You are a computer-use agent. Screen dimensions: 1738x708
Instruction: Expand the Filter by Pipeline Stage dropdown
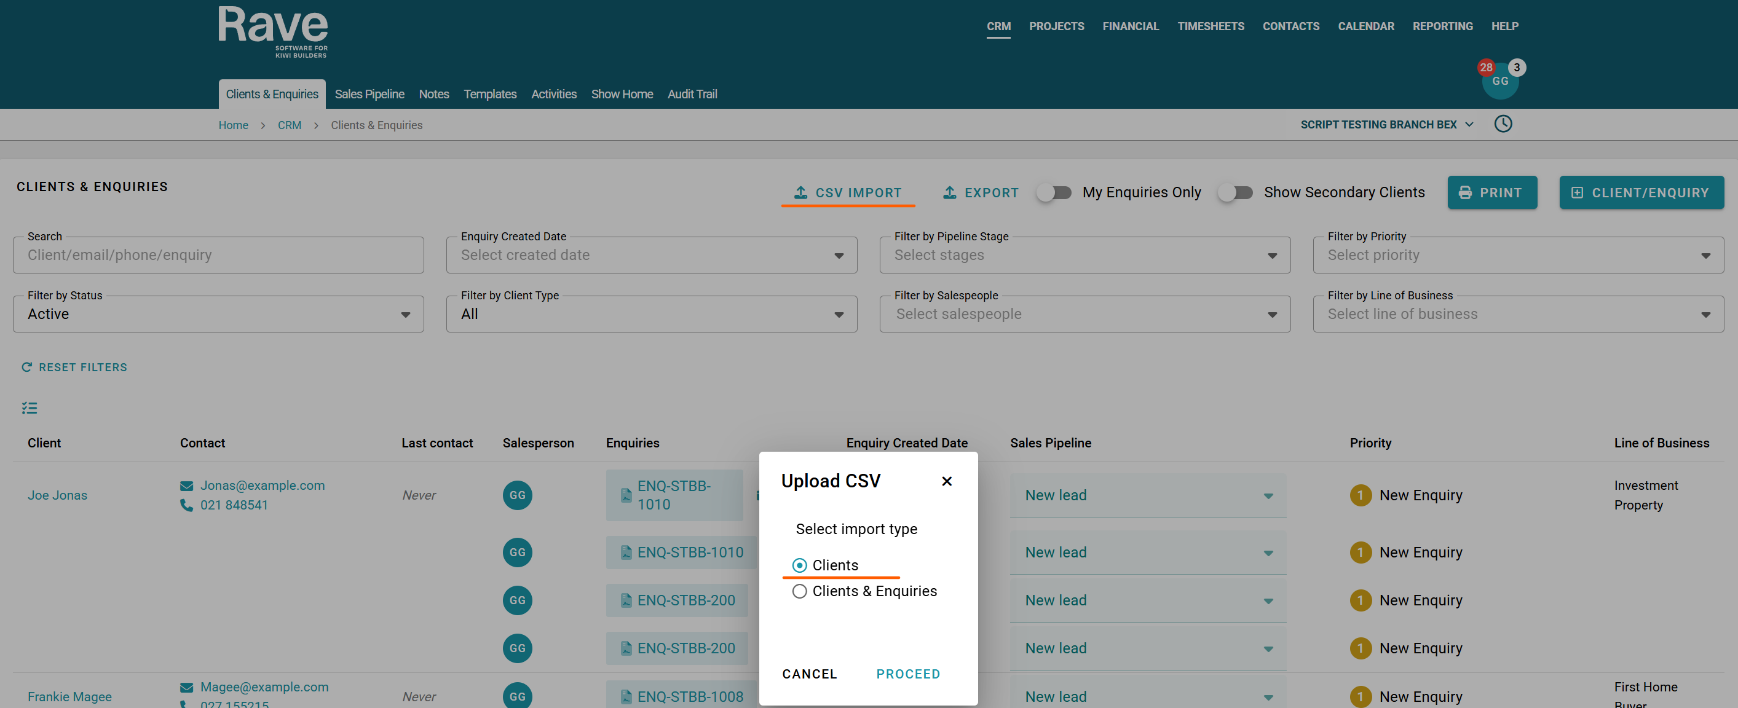[x=1084, y=255]
